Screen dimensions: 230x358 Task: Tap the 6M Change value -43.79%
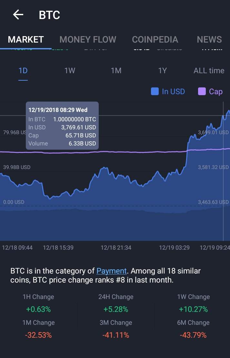193,335
